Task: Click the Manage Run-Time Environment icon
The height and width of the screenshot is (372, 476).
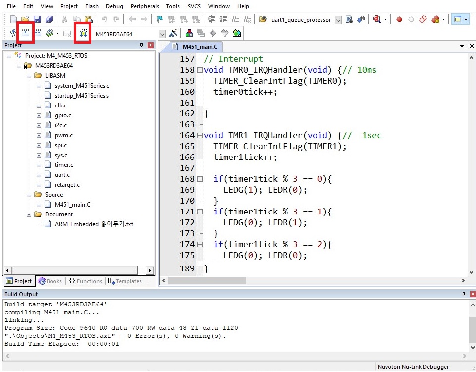Action: click(237, 33)
